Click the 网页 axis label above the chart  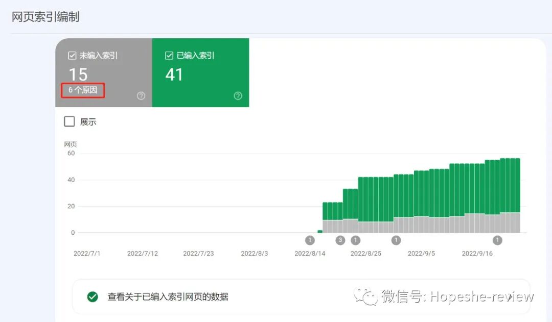71,144
